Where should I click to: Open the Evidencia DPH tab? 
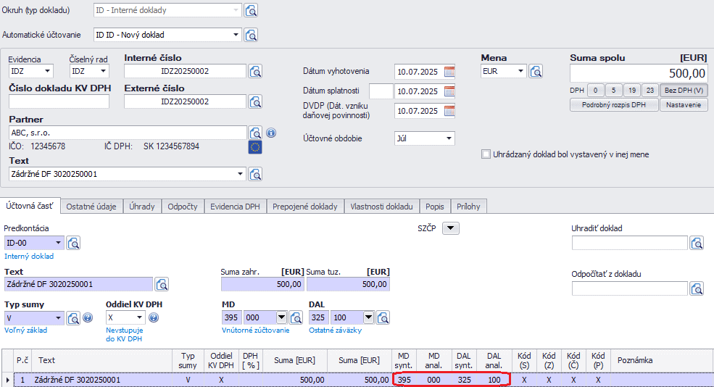[x=235, y=207]
